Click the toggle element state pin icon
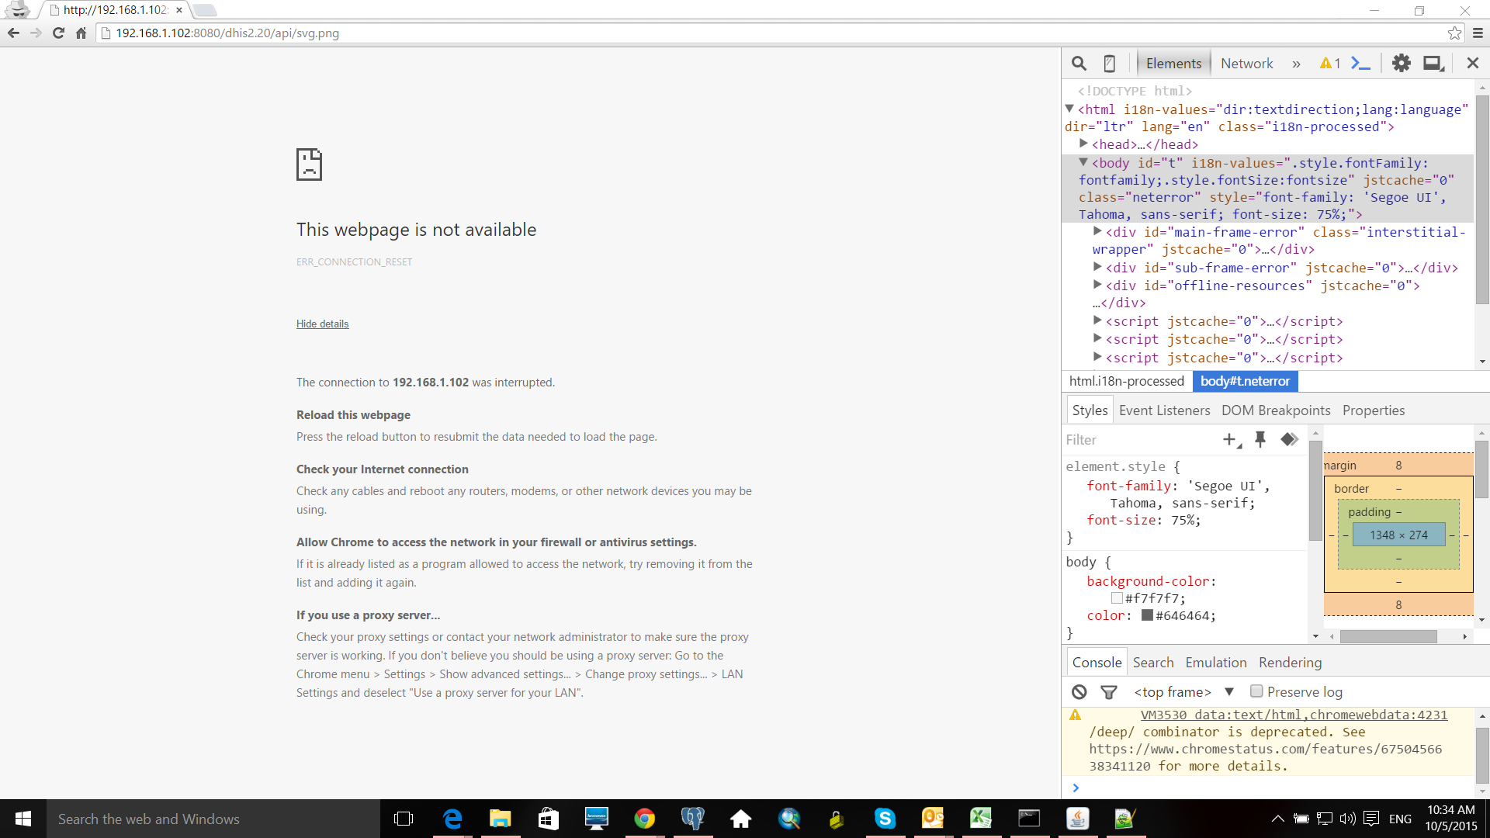 click(1260, 440)
